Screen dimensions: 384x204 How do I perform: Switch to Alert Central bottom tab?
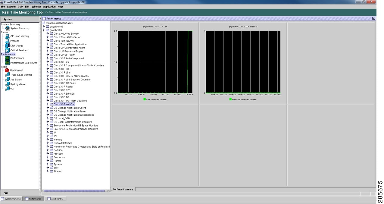click(55, 199)
